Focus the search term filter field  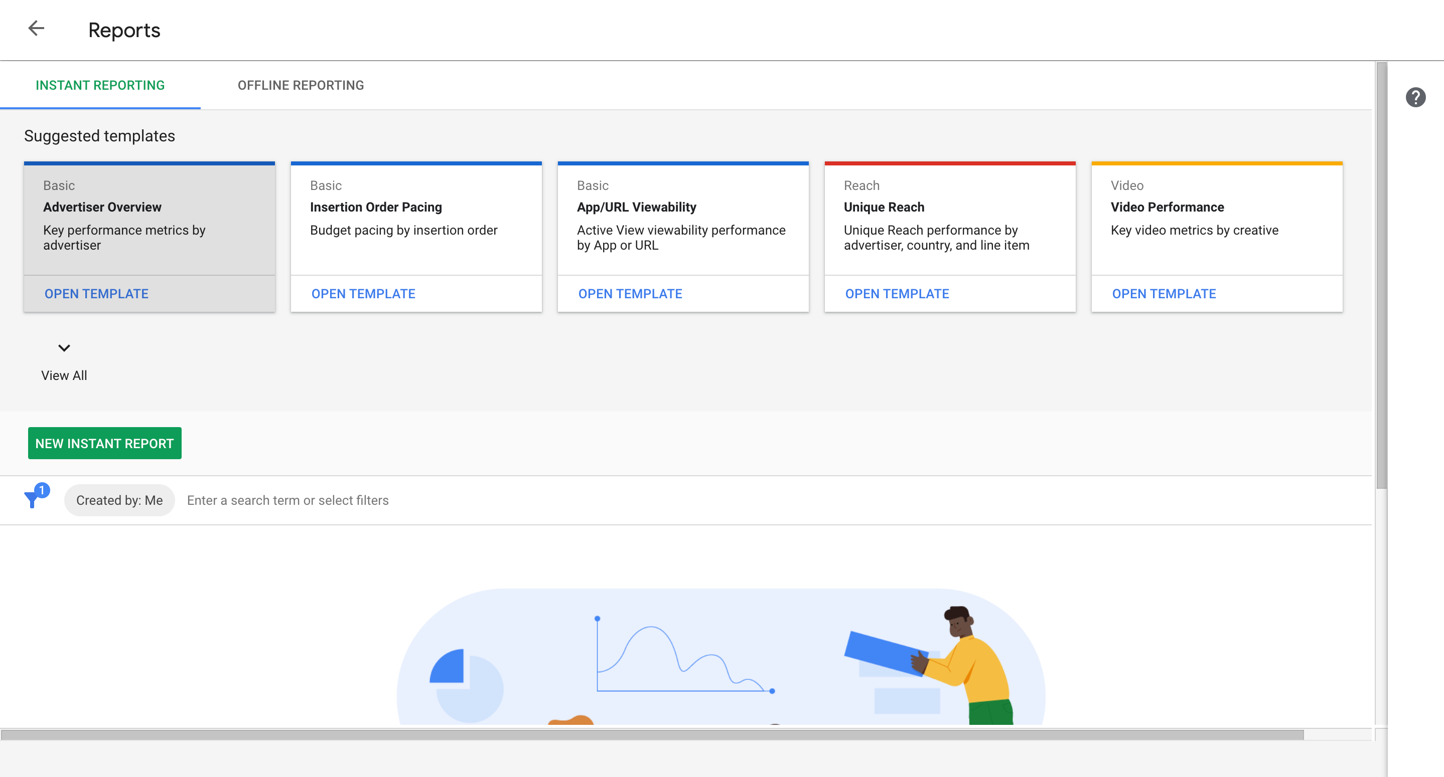coord(505,500)
